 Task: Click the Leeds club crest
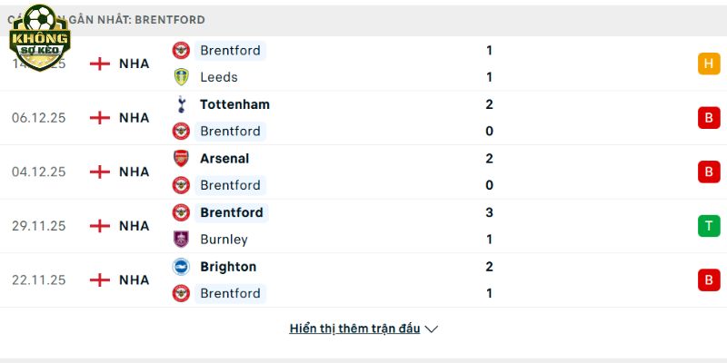(x=182, y=77)
